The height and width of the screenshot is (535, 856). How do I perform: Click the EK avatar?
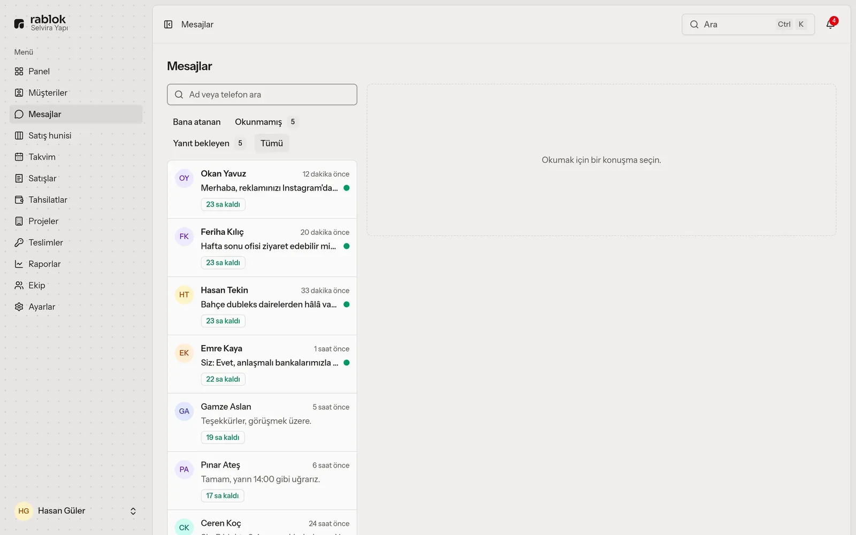[x=184, y=353]
